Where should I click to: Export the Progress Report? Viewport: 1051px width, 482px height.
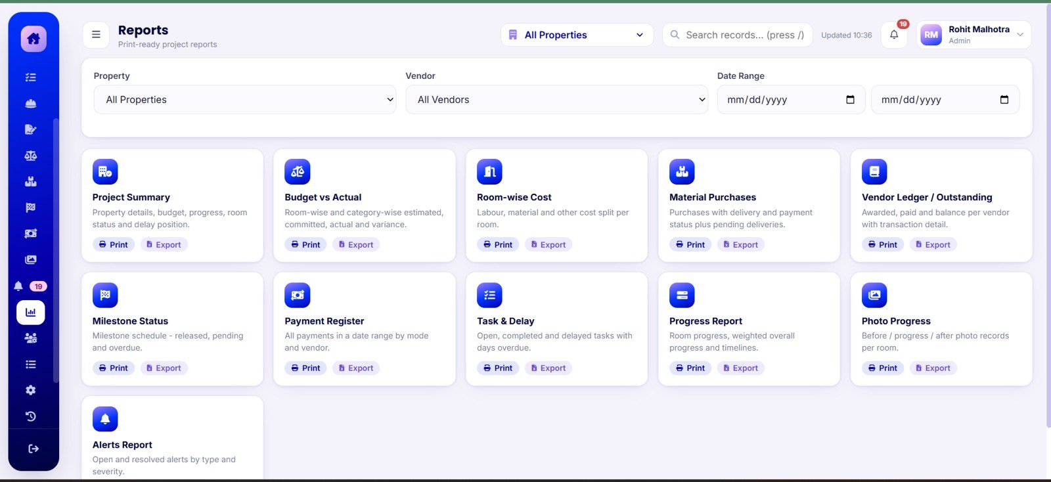(x=741, y=368)
